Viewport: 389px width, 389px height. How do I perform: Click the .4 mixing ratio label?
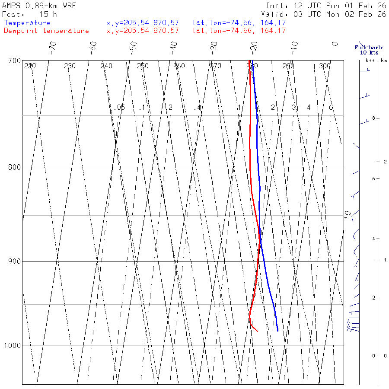(197, 108)
